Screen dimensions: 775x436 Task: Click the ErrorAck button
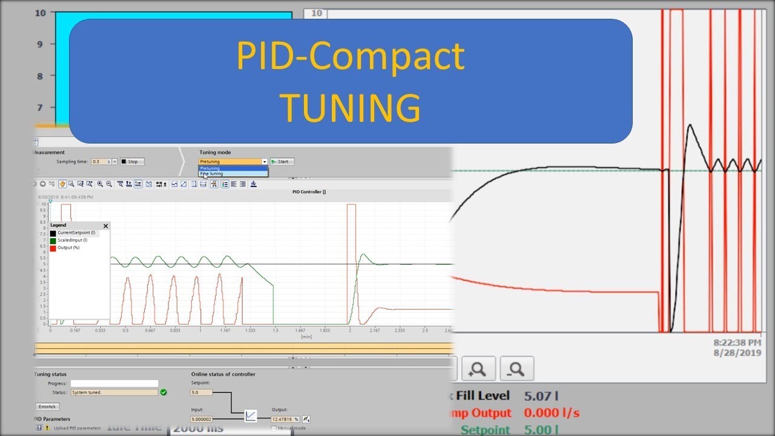47,406
